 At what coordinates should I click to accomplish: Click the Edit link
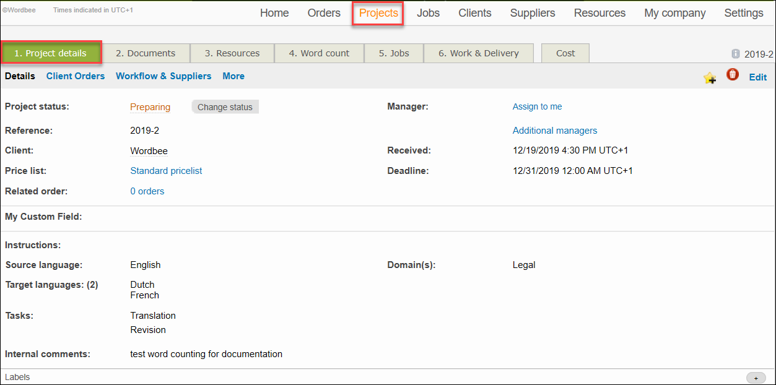coord(757,77)
